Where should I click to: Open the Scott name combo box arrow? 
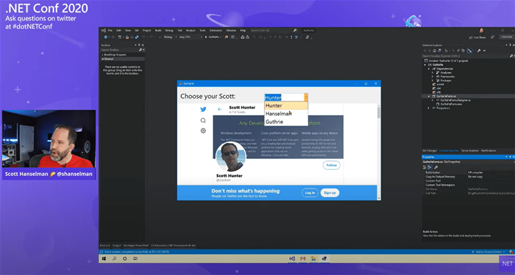(306, 98)
